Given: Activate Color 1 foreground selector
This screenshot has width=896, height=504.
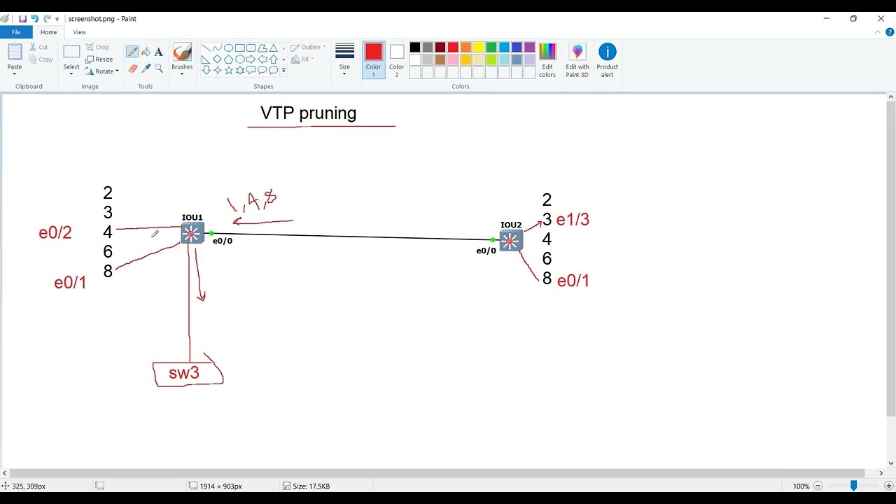Looking at the screenshot, I should [x=373, y=59].
